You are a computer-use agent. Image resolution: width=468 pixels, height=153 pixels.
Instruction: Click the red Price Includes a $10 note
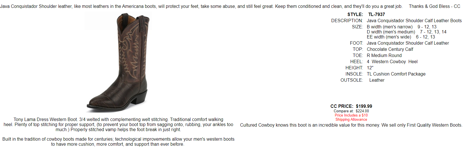point(351,115)
